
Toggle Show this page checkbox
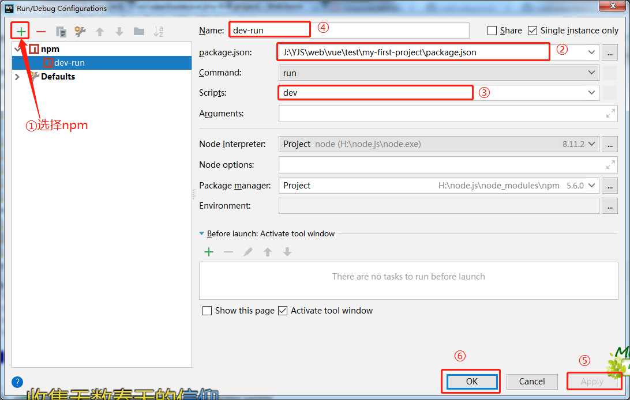[207, 311]
